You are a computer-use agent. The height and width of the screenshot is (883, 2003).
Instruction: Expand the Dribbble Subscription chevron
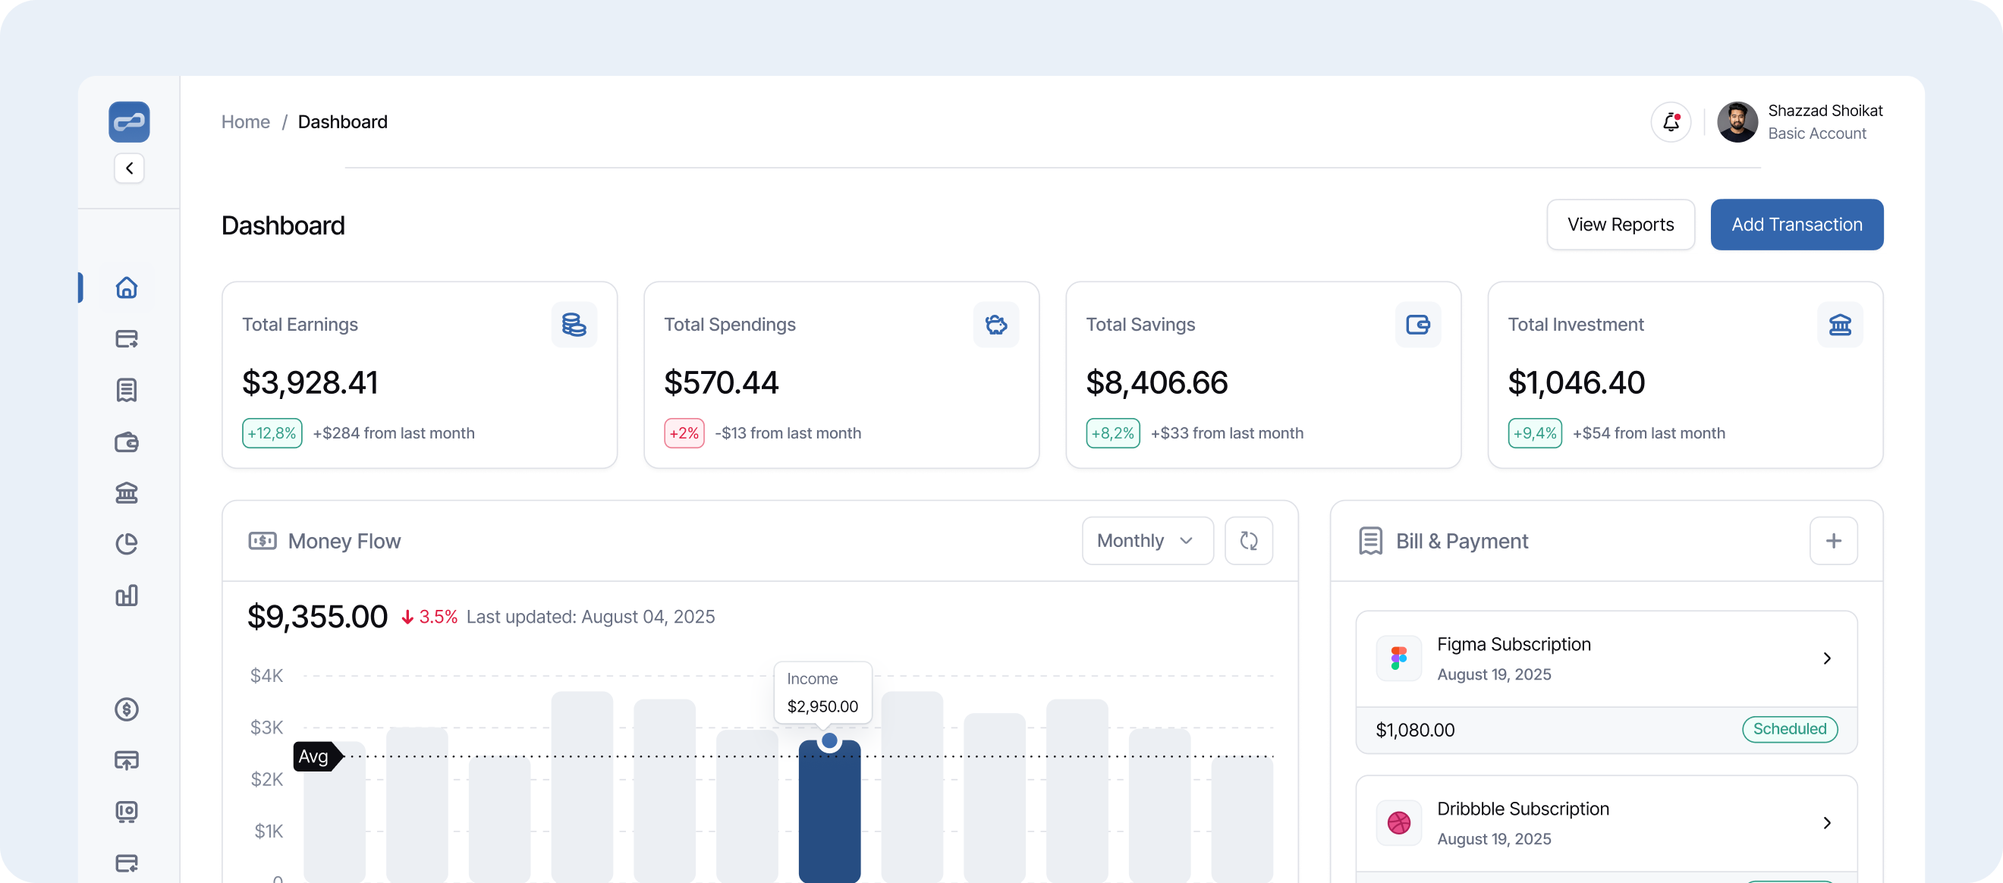click(1826, 822)
